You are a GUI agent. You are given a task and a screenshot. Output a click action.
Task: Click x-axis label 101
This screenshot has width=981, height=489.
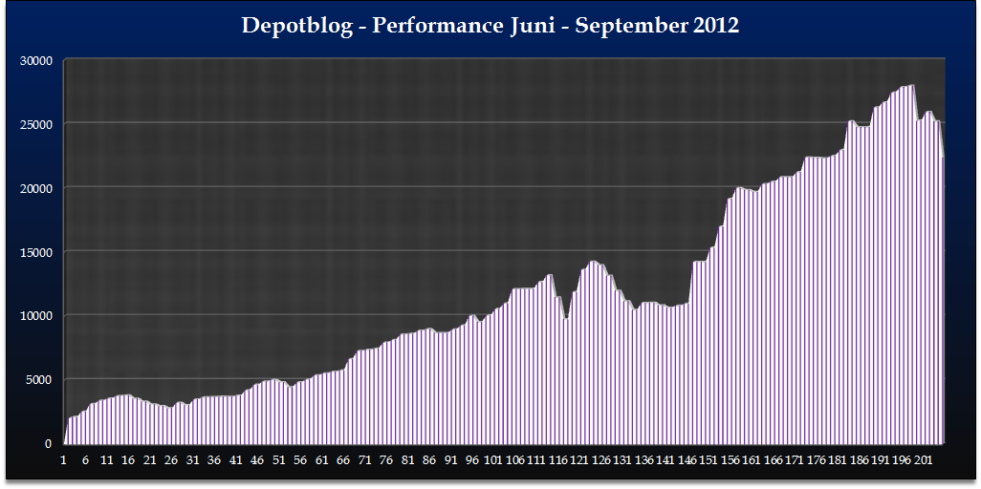click(x=493, y=459)
